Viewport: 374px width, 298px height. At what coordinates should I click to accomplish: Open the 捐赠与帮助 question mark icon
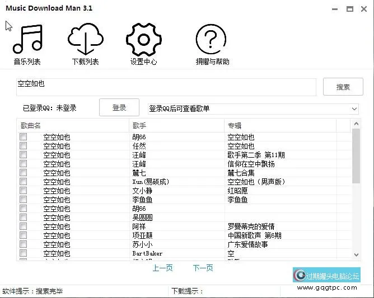[211, 39]
